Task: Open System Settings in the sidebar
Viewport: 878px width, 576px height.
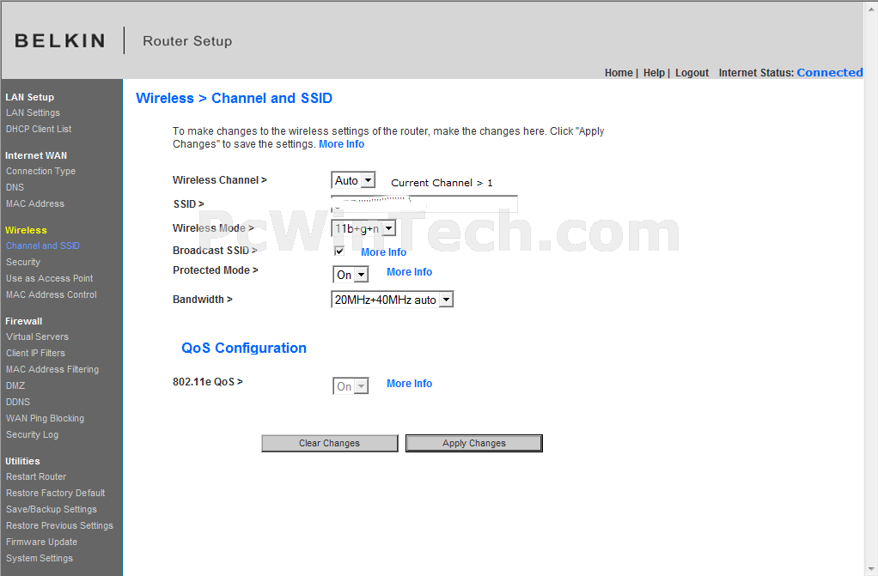Action: tap(40, 558)
